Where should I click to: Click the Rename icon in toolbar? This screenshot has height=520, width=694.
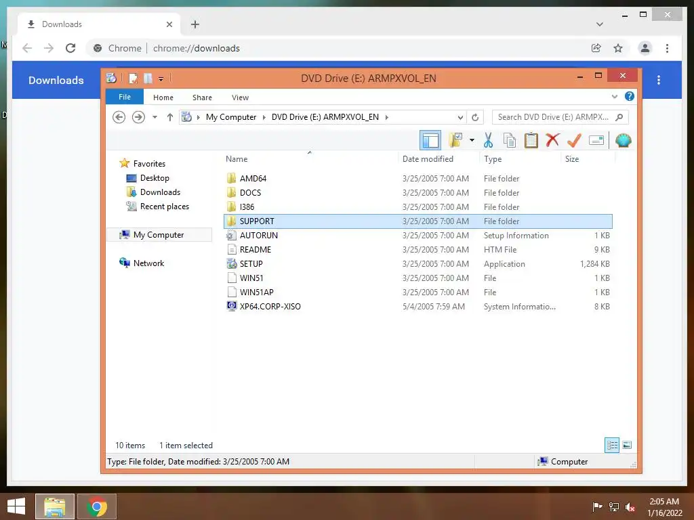pyautogui.click(x=596, y=141)
